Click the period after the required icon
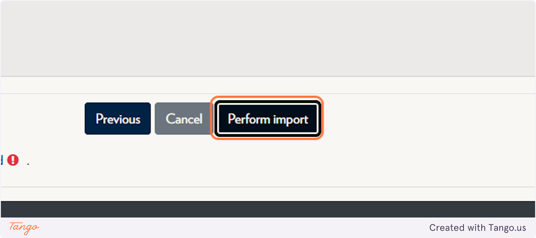 point(28,164)
